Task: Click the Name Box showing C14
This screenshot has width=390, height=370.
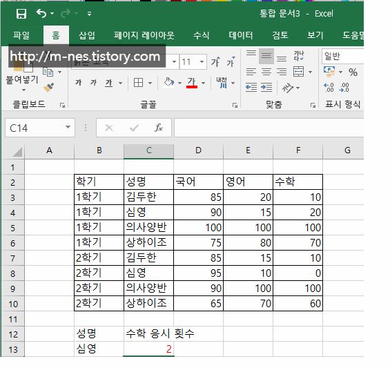Action: click(x=35, y=128)
